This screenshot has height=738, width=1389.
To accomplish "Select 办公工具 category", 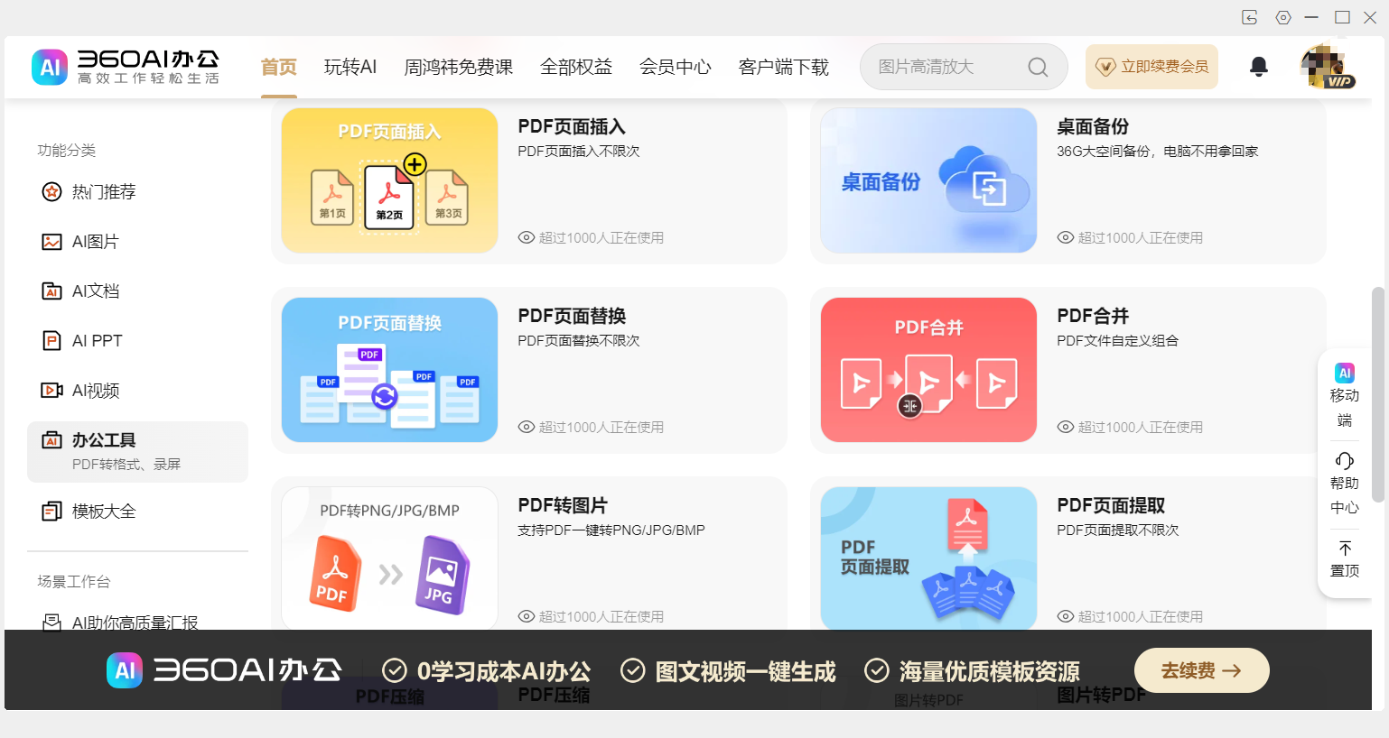I will 137,451.
